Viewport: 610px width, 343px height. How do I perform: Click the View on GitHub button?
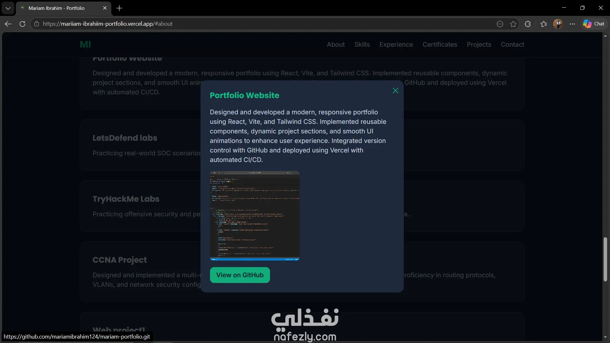click(x=240, y=275)
